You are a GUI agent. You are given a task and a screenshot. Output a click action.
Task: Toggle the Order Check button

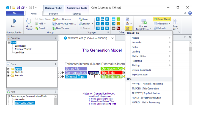point(162,19)
